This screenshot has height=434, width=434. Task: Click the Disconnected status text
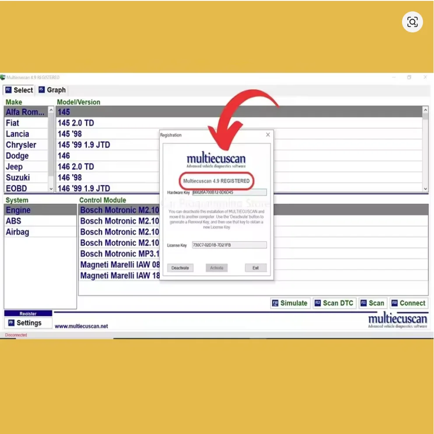16,335
